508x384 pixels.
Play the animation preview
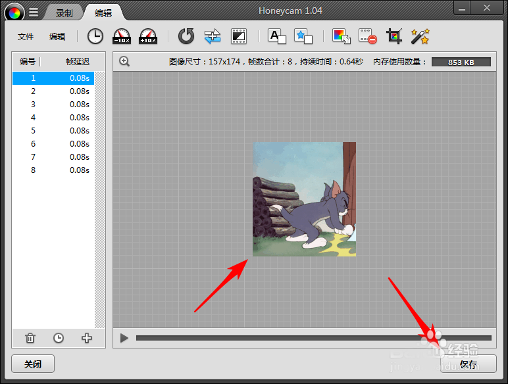(124, 338)
